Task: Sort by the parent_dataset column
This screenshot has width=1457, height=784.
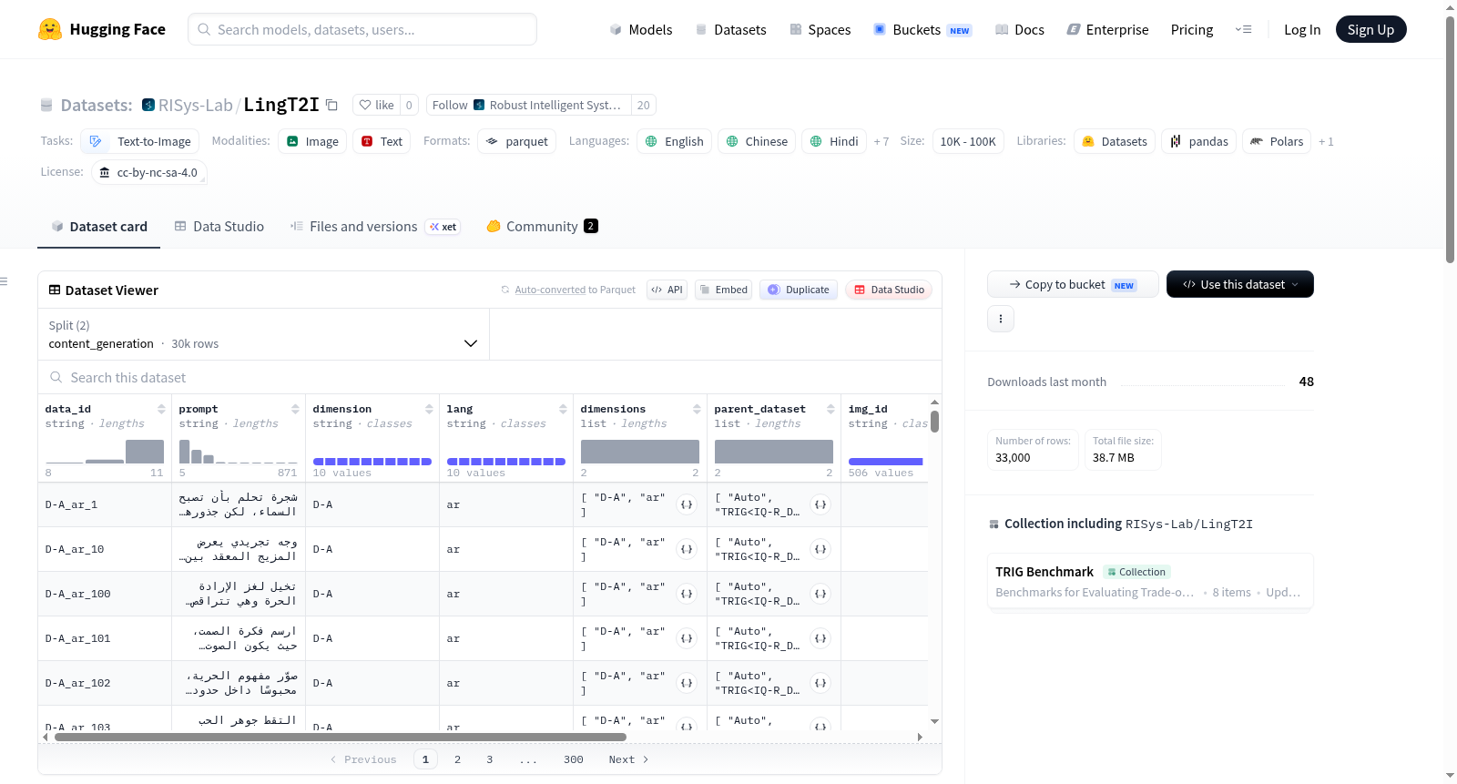Action: pyautogui.click(x=830, y=409)
